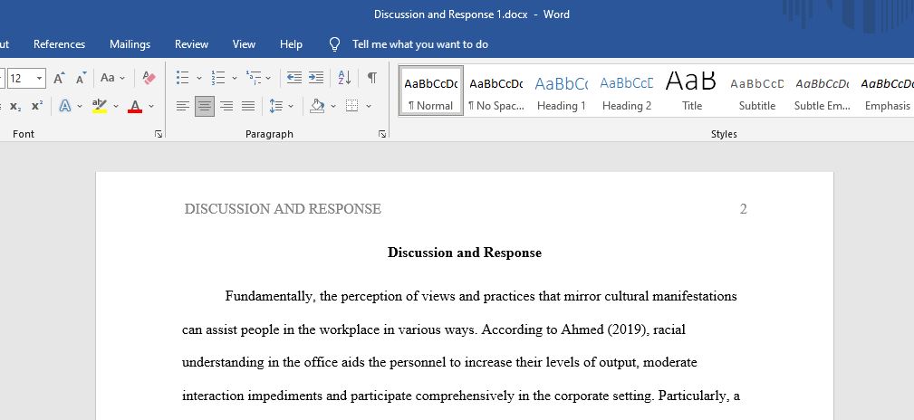Increase font size with Grow Font icon
The image size is (914, 420).
59,78
